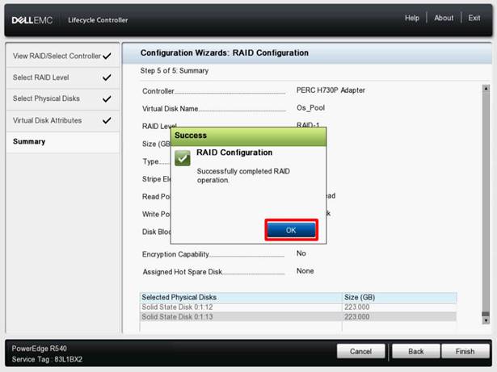Open the About link
The image size is (497, 372).
444,18
